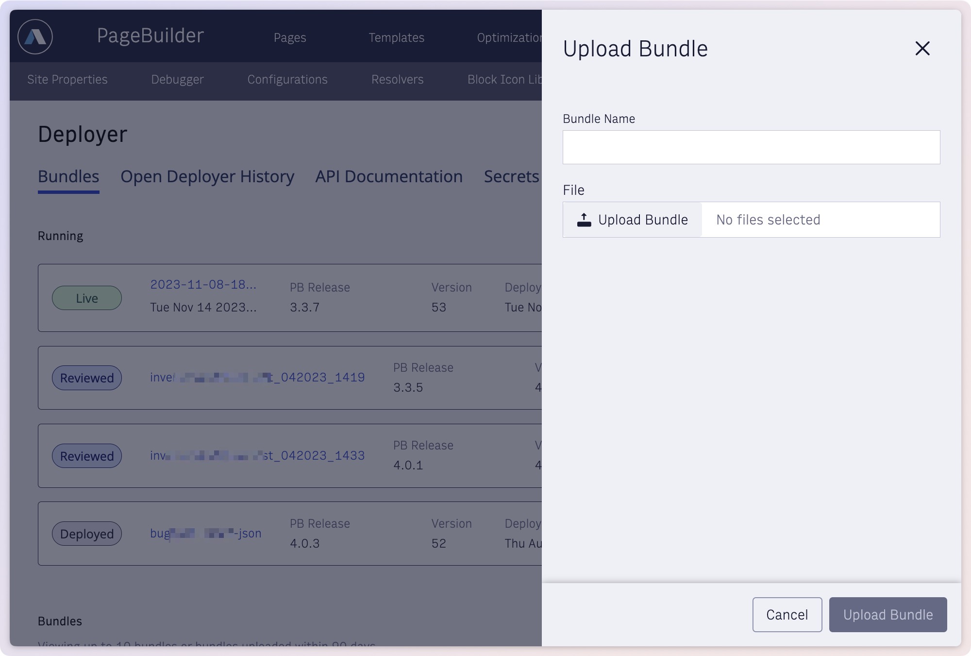Click the second Reviewed badge icon
The height and width of the screenshot is (656, 971).
86,455
